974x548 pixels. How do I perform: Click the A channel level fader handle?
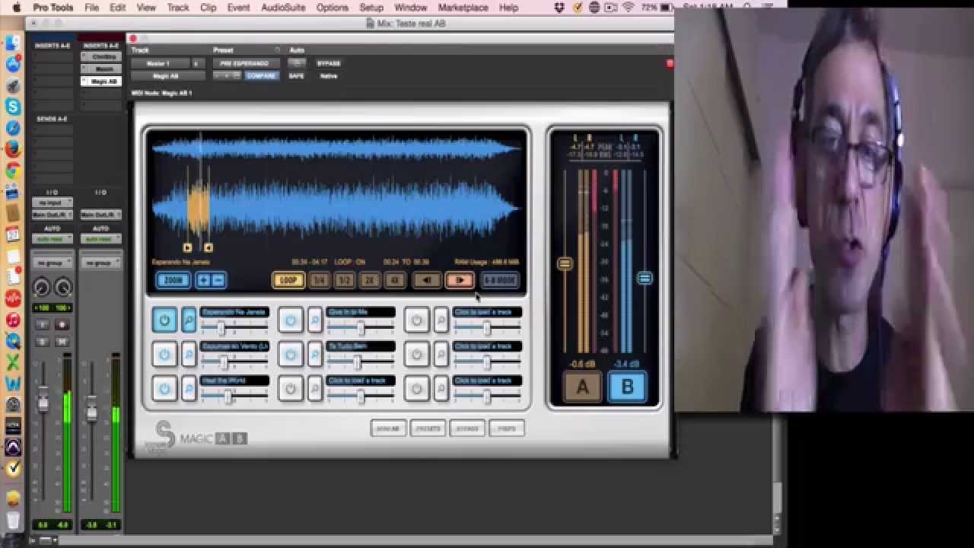[x=565, y=263]
